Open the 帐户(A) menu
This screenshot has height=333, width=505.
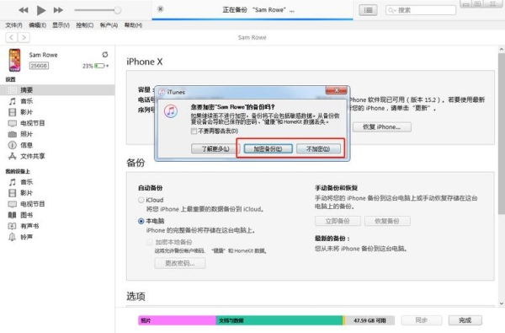click(109, 25)
